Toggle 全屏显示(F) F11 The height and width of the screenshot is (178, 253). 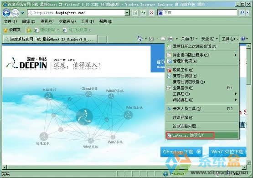tap(202, 88)
